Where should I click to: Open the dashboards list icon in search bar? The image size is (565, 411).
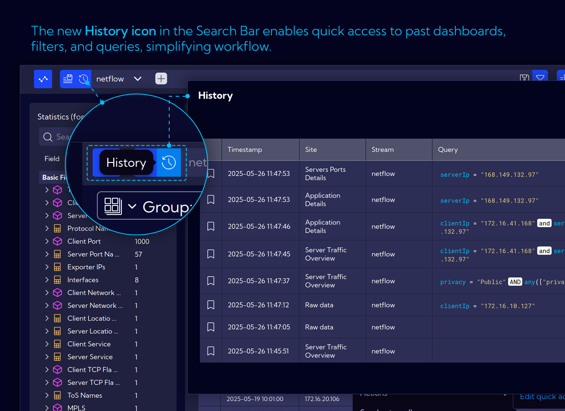68,79
